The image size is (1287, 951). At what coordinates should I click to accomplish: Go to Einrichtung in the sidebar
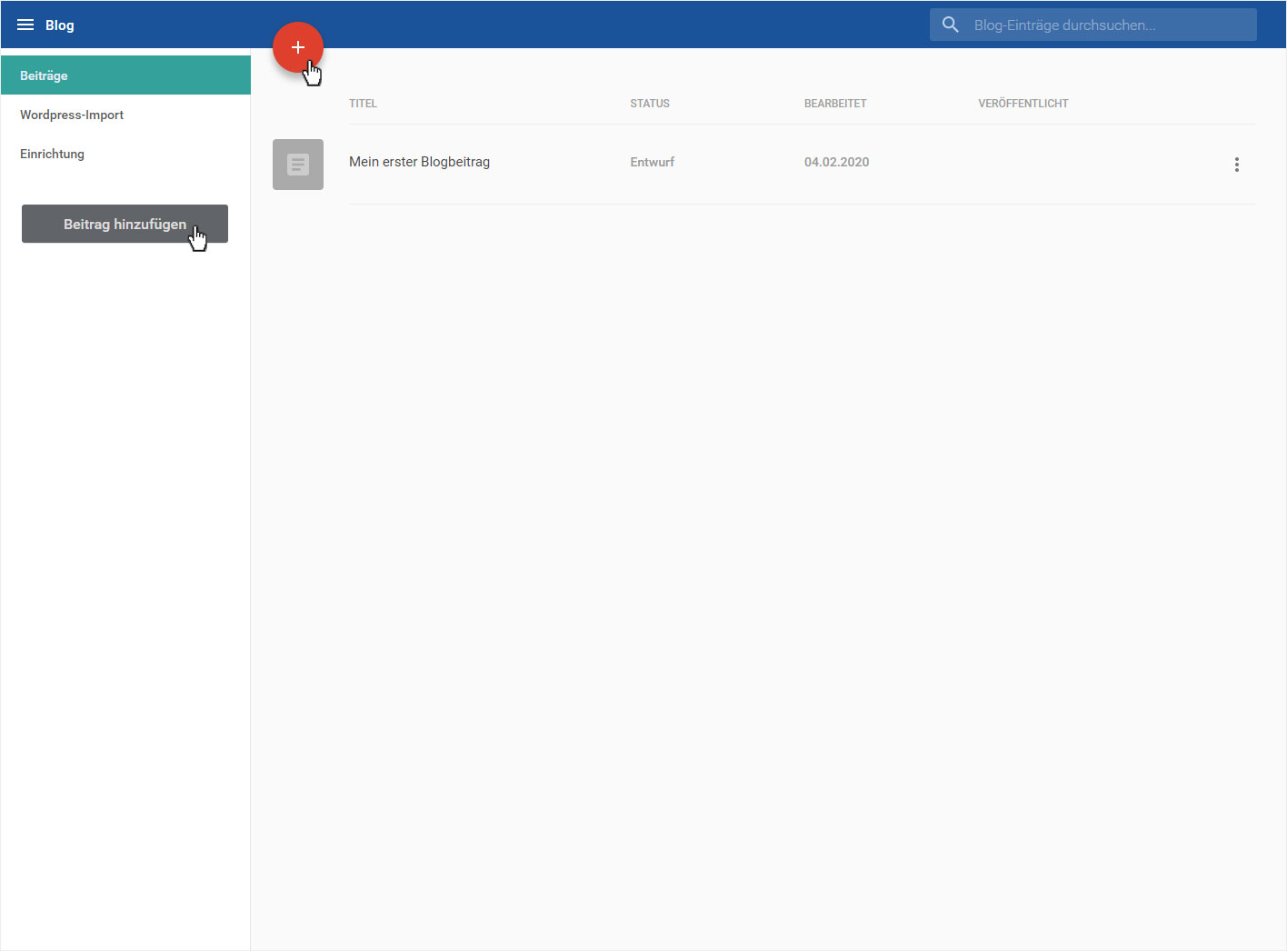coord(125,154)
